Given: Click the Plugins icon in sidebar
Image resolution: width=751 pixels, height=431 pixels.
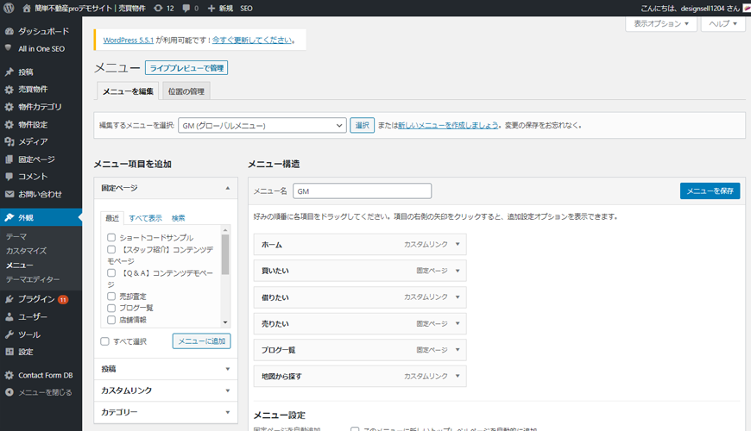Looking at the screenshot, I should tap(9, 299).
